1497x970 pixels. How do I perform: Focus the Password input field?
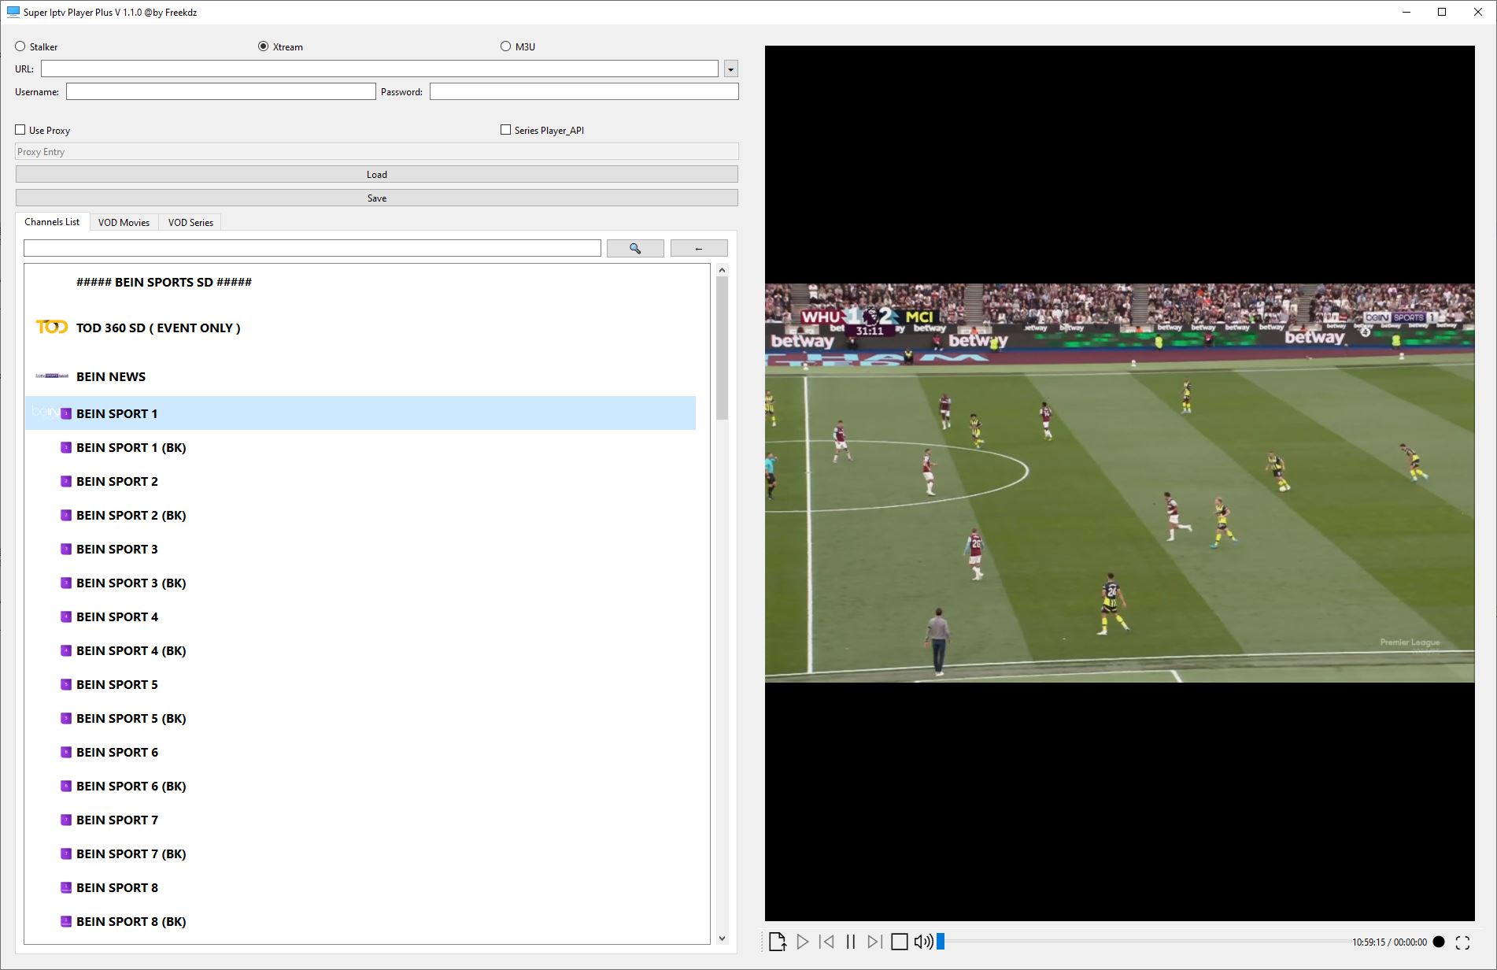(584, 92)
